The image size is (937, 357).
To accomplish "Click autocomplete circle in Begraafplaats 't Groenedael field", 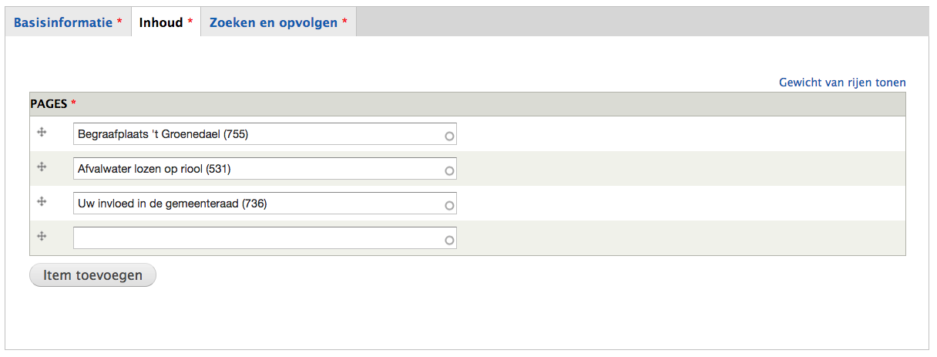I will 450,136.
